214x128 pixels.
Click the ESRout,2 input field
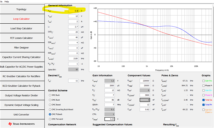tap(74, 53)
